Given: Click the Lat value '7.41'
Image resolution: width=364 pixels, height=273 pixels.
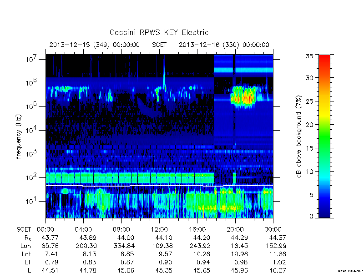Looking at the screenshot, I should (52, 254).
